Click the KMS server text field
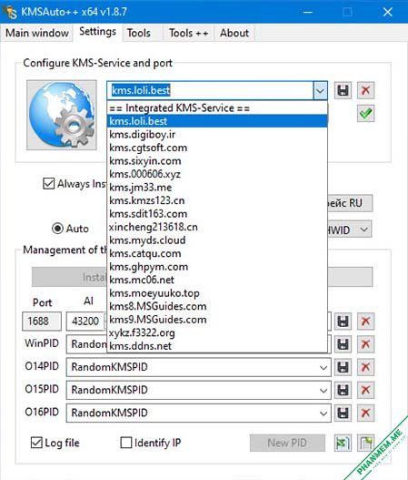408x480 pixels. pos(210,90)
